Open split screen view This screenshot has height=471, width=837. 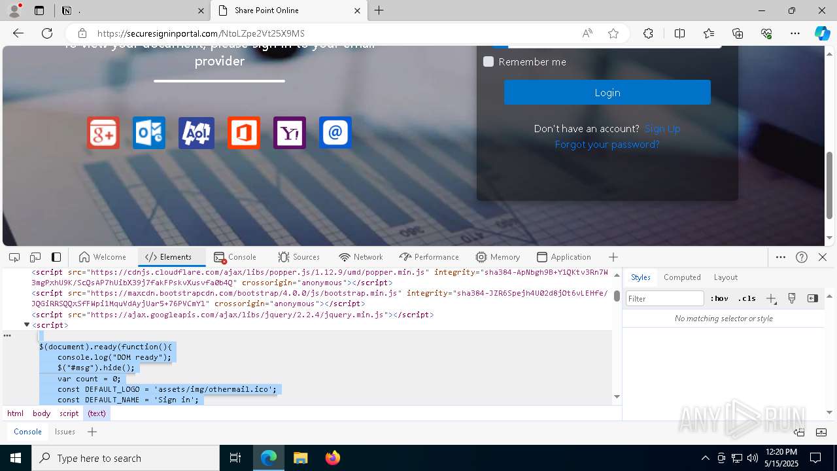[679, 33]
